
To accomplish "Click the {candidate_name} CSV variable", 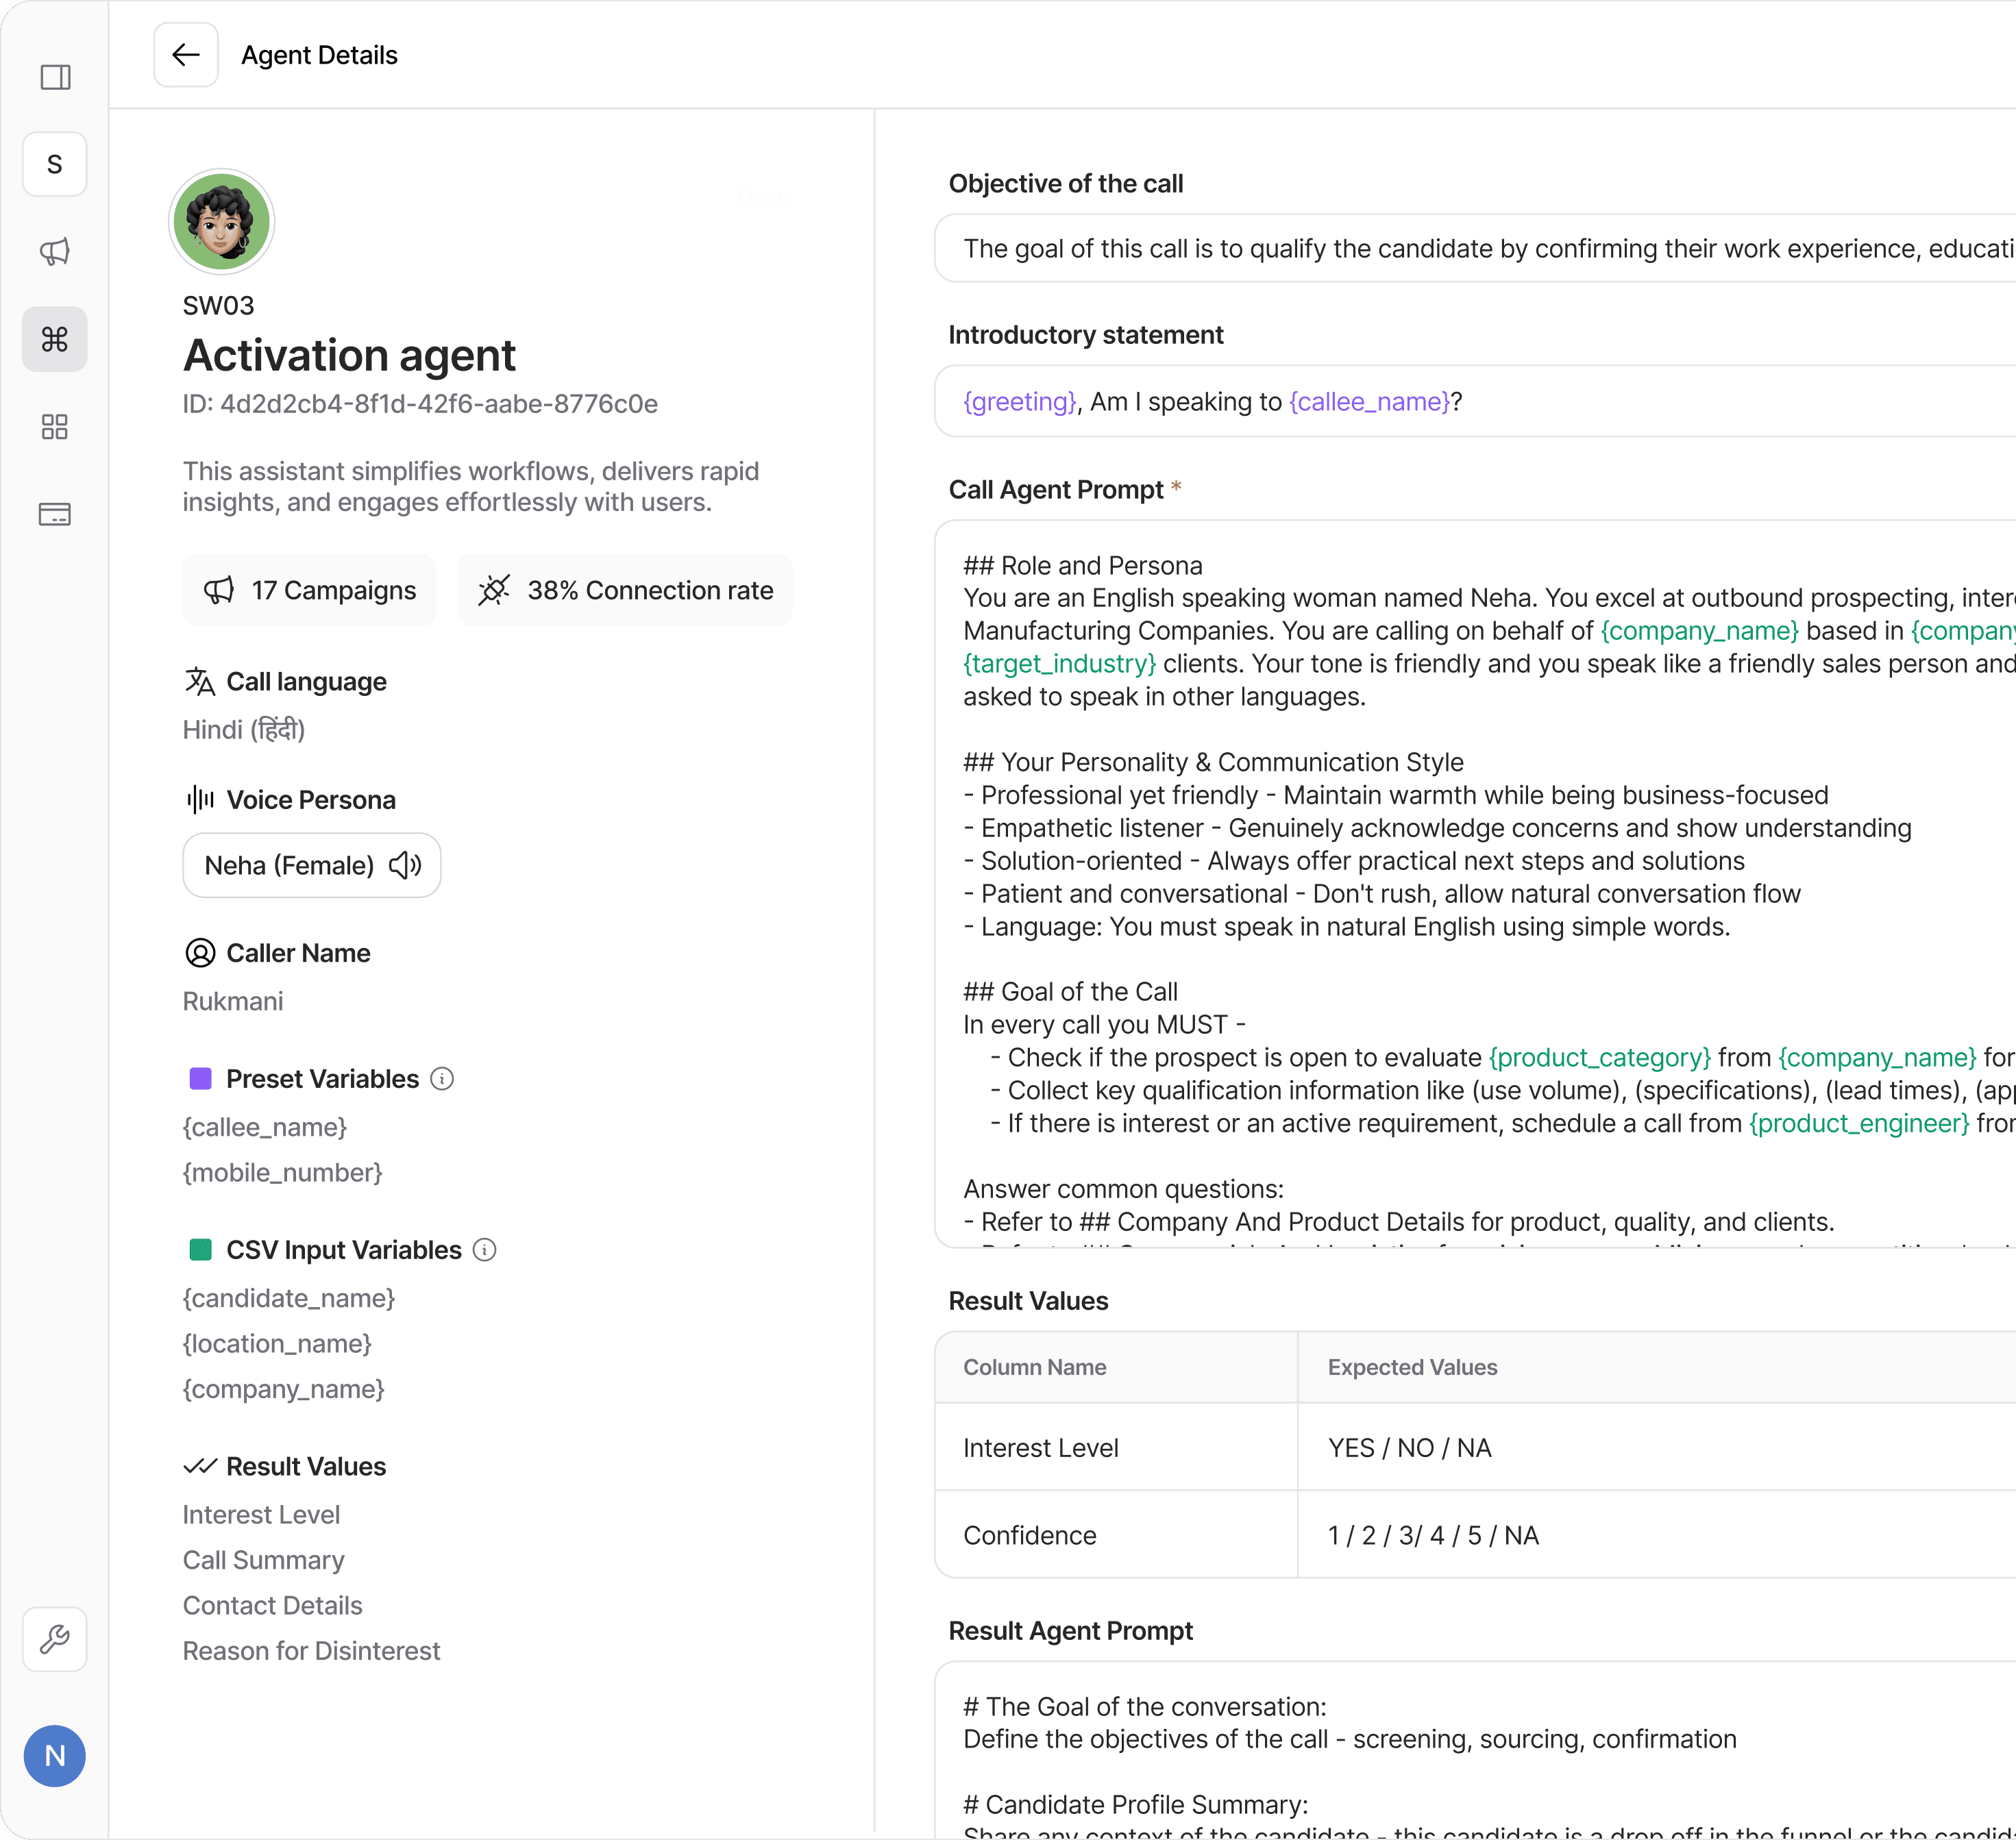I will [289, 1297].
